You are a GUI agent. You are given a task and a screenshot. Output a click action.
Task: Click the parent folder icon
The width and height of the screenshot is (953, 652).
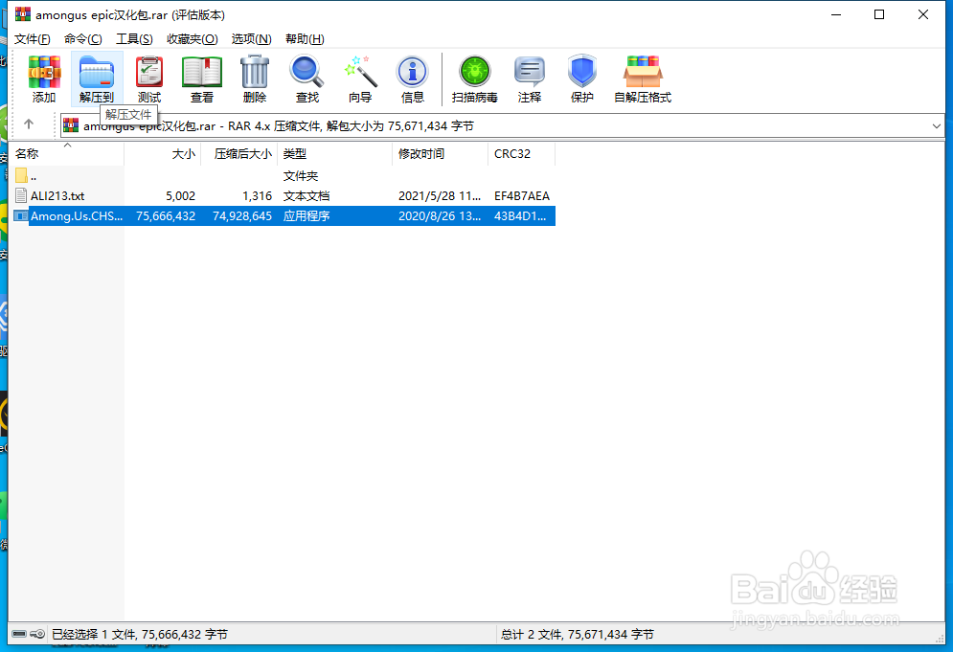(x=21, y=175)
